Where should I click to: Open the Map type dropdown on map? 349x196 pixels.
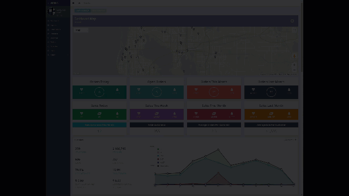click(81, 30)
